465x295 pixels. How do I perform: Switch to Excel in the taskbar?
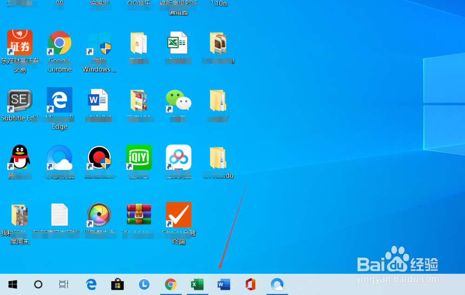coord(197,284)
